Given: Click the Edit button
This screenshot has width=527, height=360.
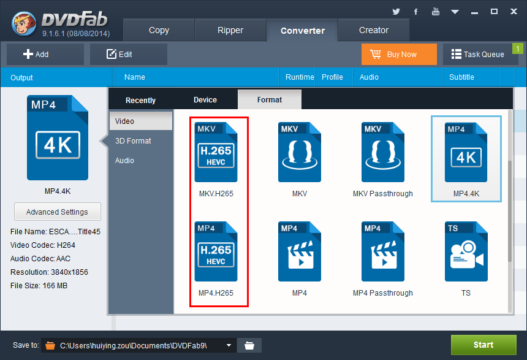Looking at the screenshot, I should 129,54.
